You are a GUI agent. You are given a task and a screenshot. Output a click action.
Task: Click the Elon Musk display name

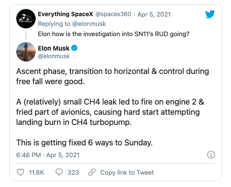[54, 48]
